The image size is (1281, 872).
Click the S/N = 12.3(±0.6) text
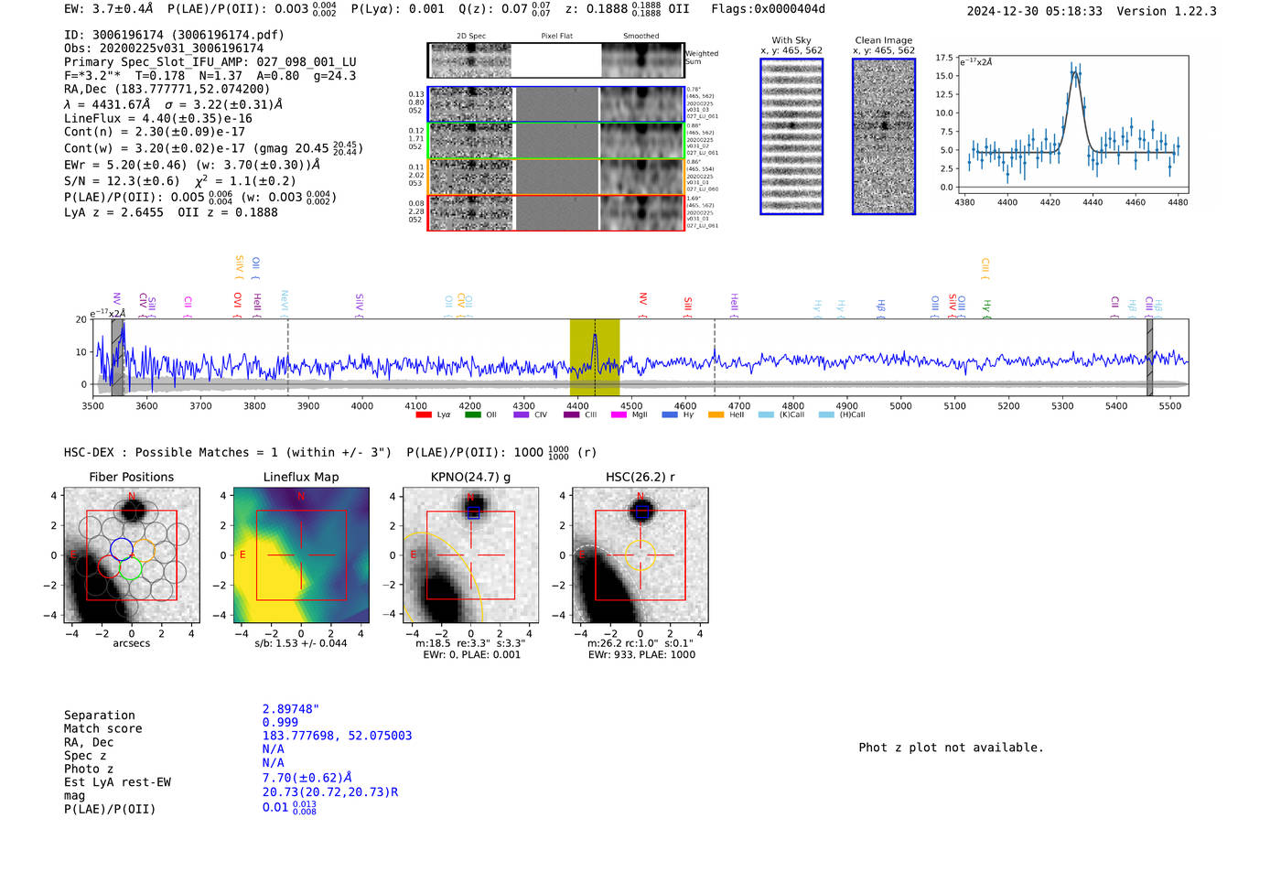click(x=122, y=181)
